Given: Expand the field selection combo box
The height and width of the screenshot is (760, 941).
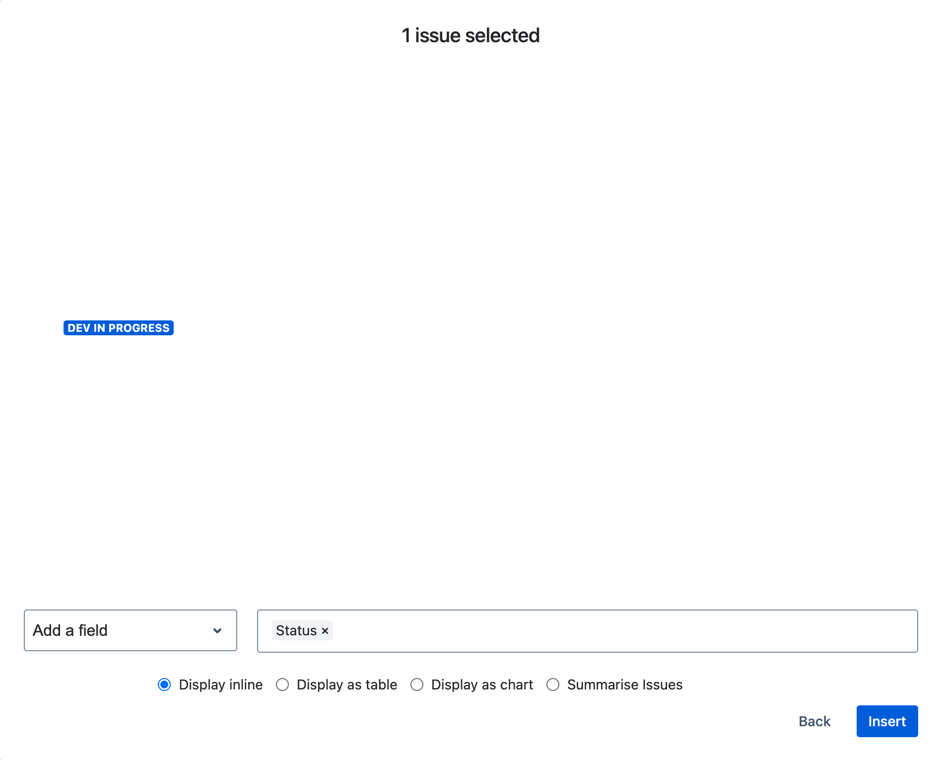Looking at the screenshot, I should pos(130,630).
